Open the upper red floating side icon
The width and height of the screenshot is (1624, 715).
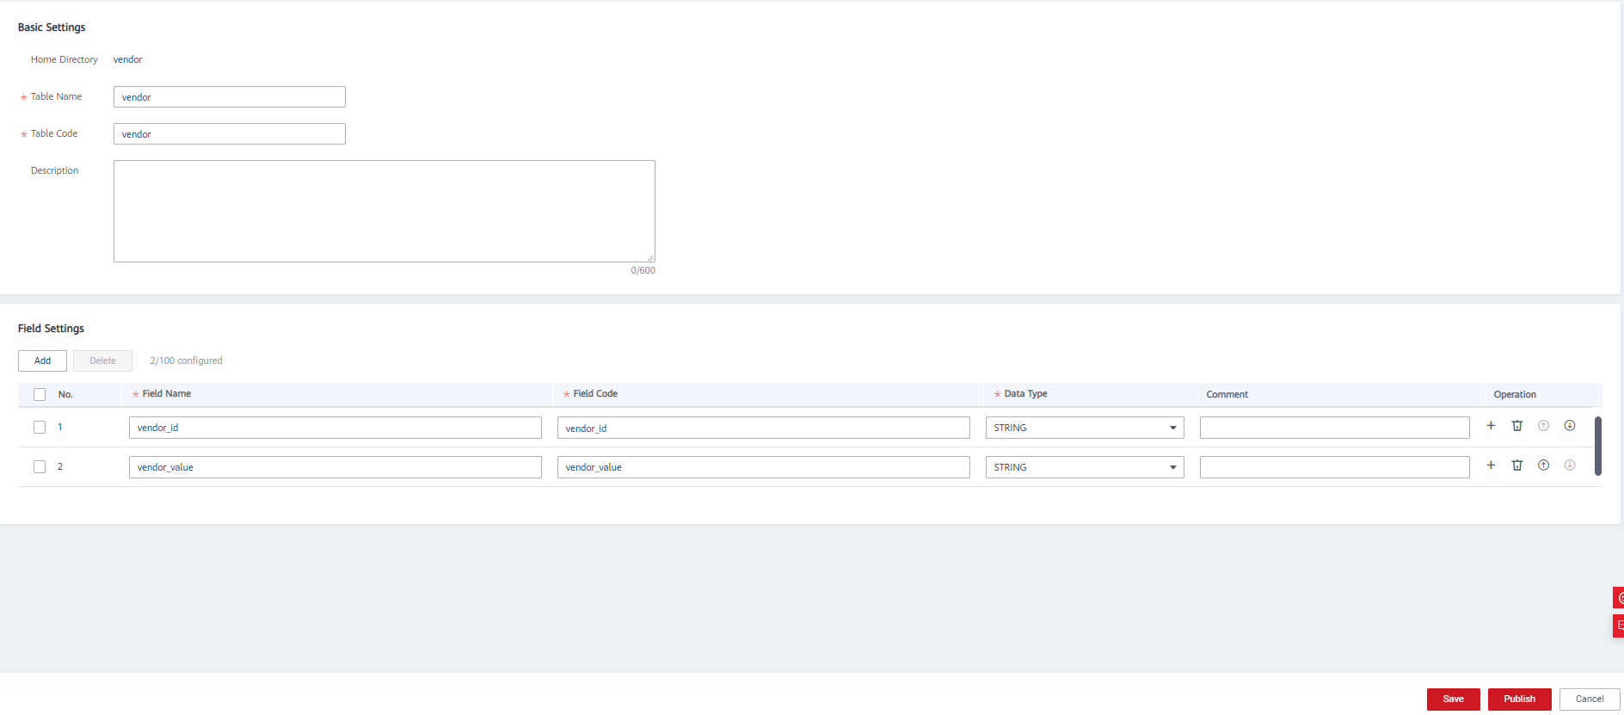[x=1618, y=598]
